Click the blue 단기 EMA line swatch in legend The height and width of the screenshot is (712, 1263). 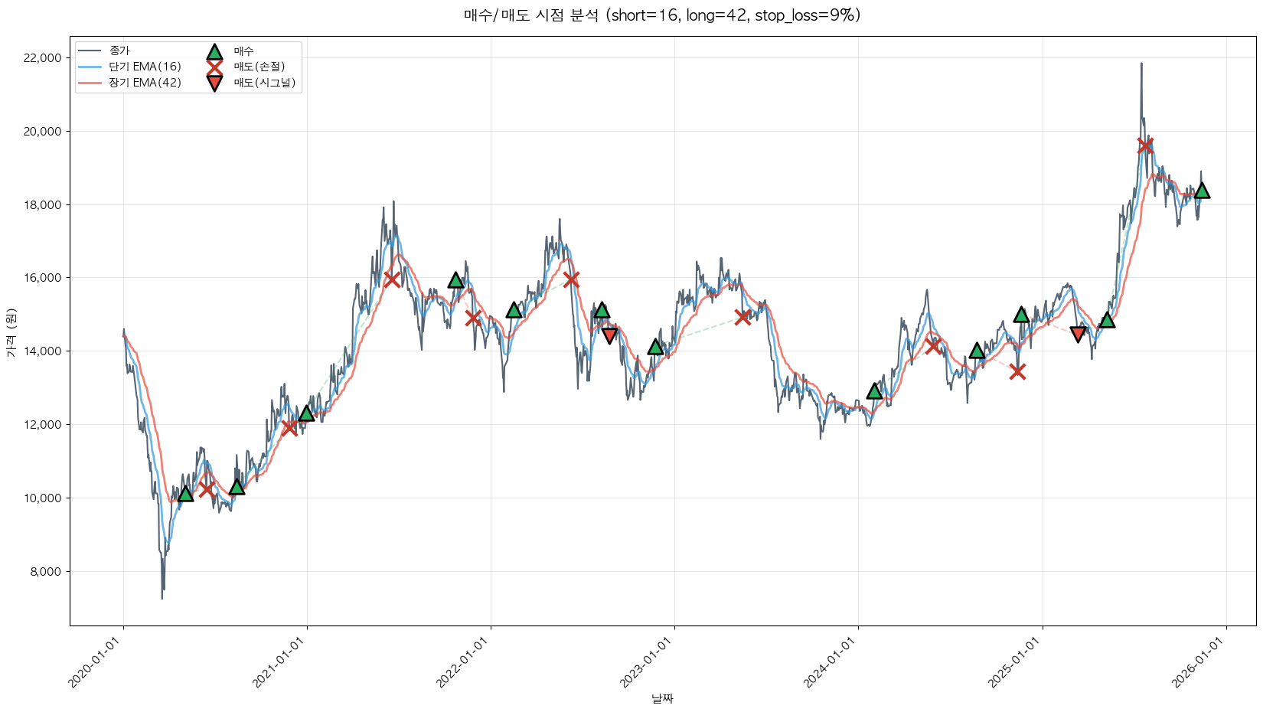point(90,67)
